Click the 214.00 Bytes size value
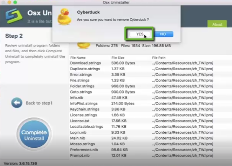Image resolution: width=232 pixels, height=166 pixels. coord(123,103)
